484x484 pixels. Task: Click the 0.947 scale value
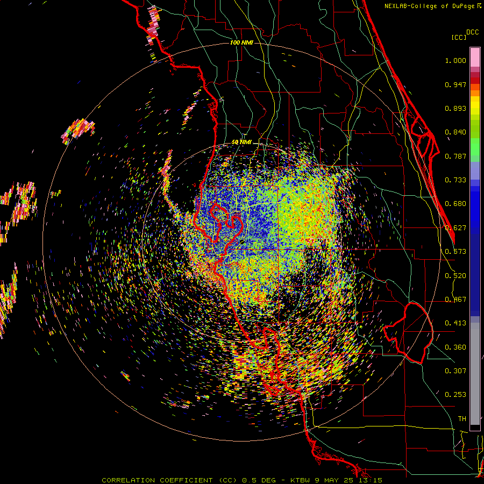point(455,84)
